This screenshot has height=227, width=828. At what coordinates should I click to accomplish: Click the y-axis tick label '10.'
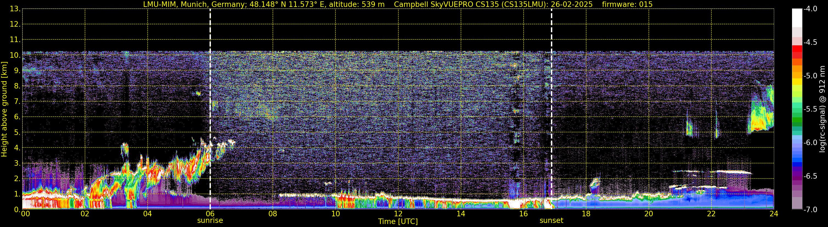point(15,55)
